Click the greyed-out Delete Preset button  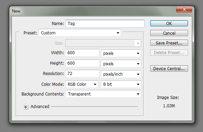[169, 52]
